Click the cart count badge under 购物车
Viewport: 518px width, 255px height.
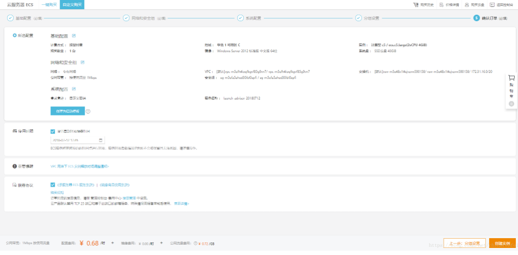(x=511, y=104)
